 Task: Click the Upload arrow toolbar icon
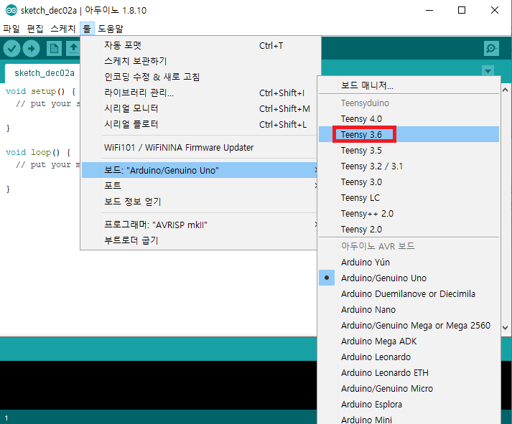[32, 49]
